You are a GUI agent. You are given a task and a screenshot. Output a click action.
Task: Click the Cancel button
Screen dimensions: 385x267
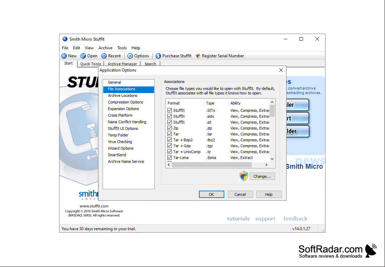click(x=240, y=194)
